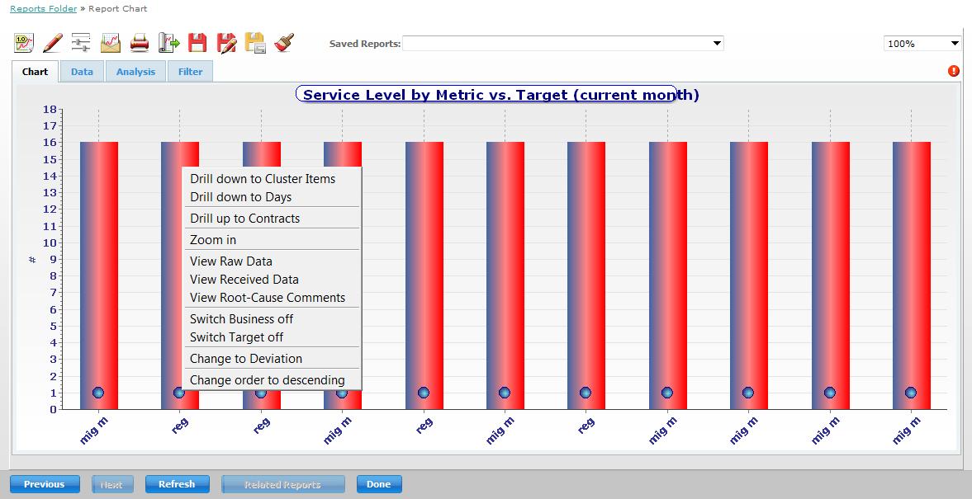Screen dimensions: 972x499
Task: Clean up using the paintbrush icon
Action: pyautogui.click(x=282, y=41)
